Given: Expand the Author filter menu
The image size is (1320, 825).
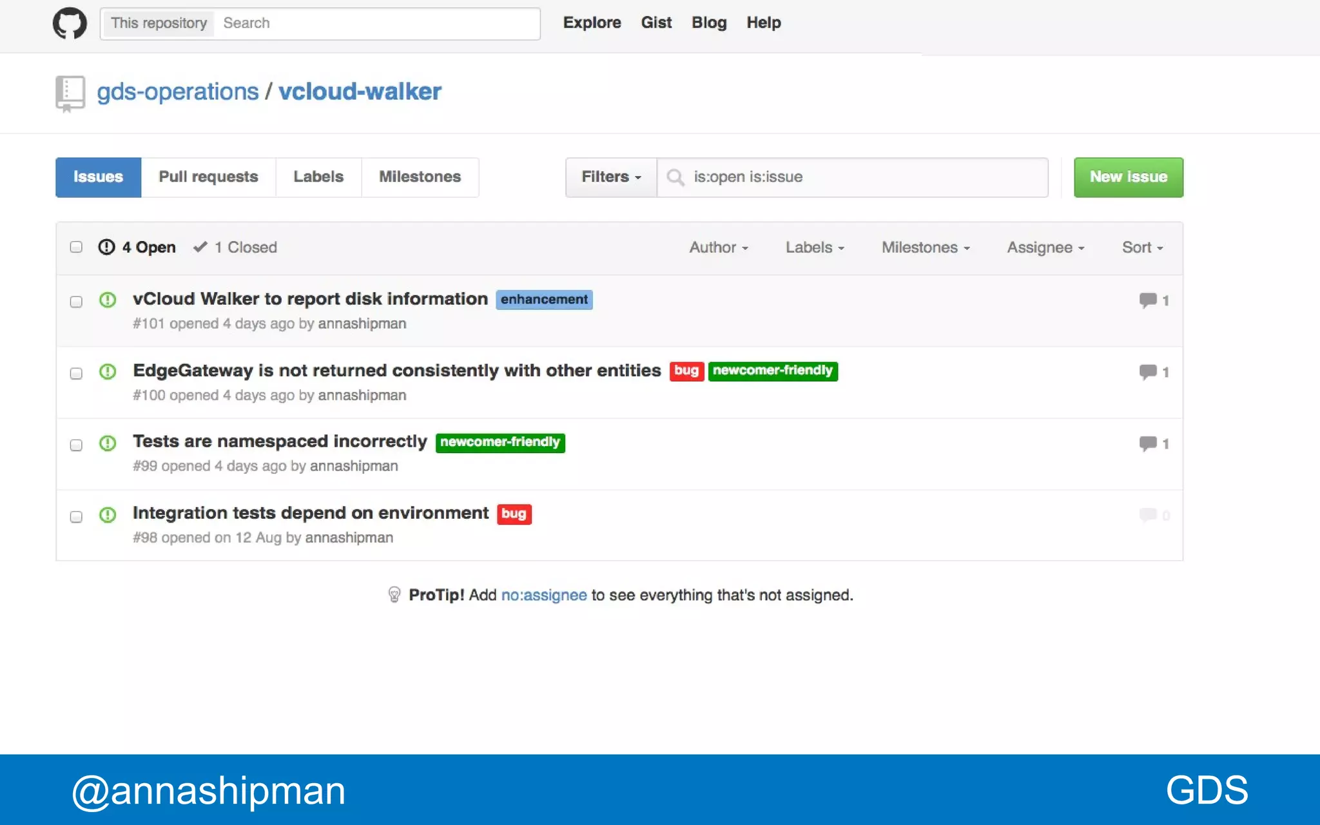Looking at the screenshot, I should pyautogui.click(x=718, y=247).
